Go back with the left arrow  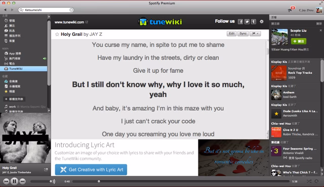click(5, 10)
